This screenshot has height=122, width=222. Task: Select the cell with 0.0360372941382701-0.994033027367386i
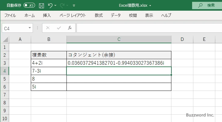pos(119,63)
